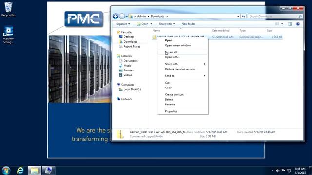Open Explorer help icon
The width and height of the screenshot is (312, 175).
pos(298,24)
